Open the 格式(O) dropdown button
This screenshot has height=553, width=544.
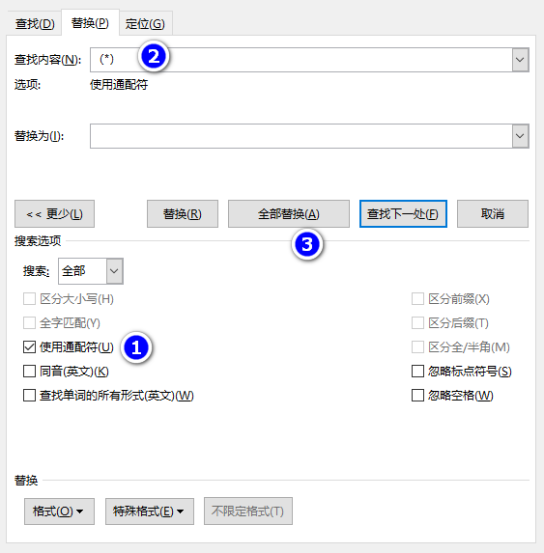pyautogui.click(x=59, y=512)
